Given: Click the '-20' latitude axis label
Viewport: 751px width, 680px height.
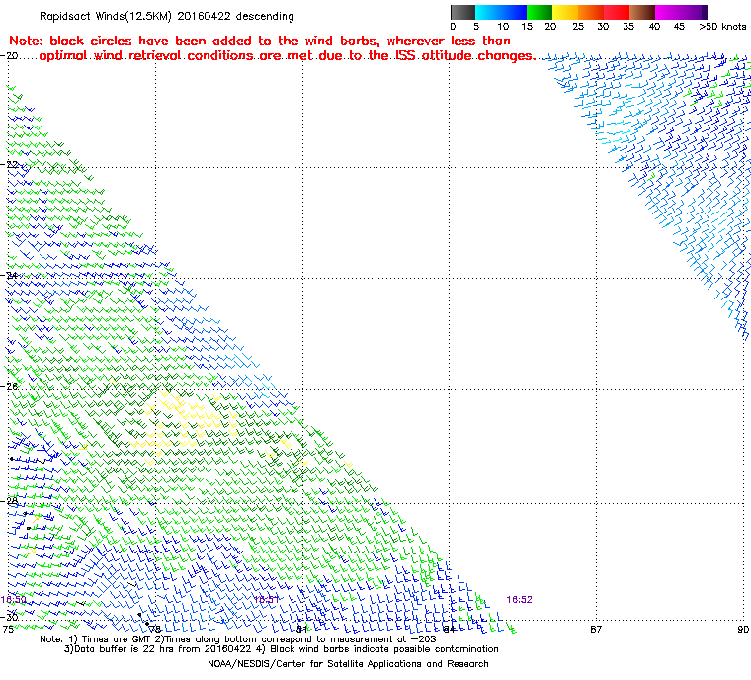Looking at the screenshot, I should pyautogui.click(x=9, y=56).
